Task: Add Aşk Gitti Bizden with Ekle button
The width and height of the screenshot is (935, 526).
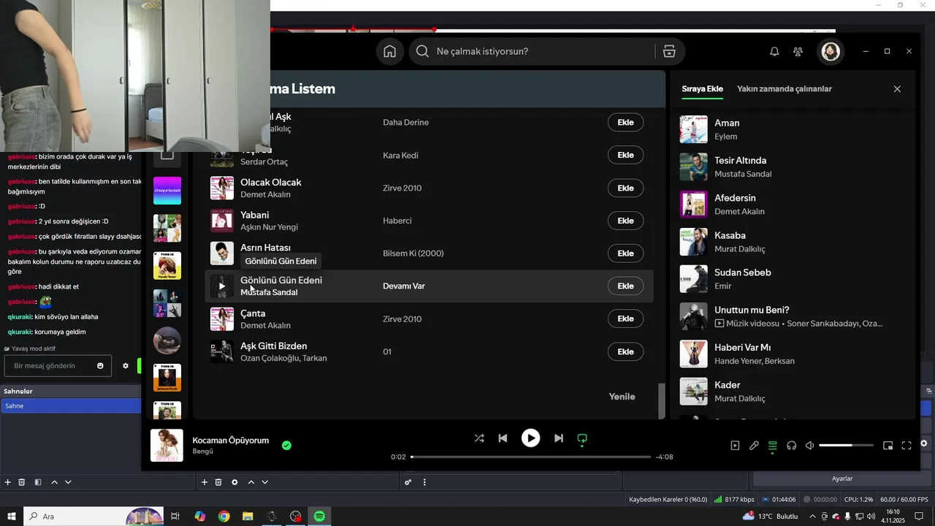Action: click(625, 351)
